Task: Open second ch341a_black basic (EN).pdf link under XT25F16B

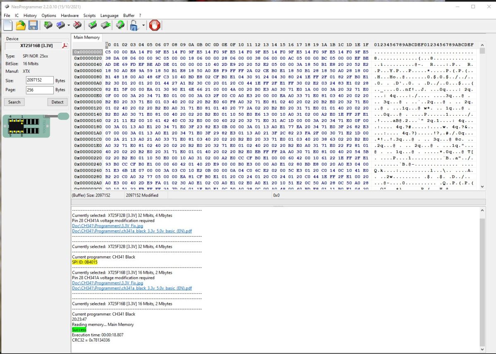Action: click(132, 288)
